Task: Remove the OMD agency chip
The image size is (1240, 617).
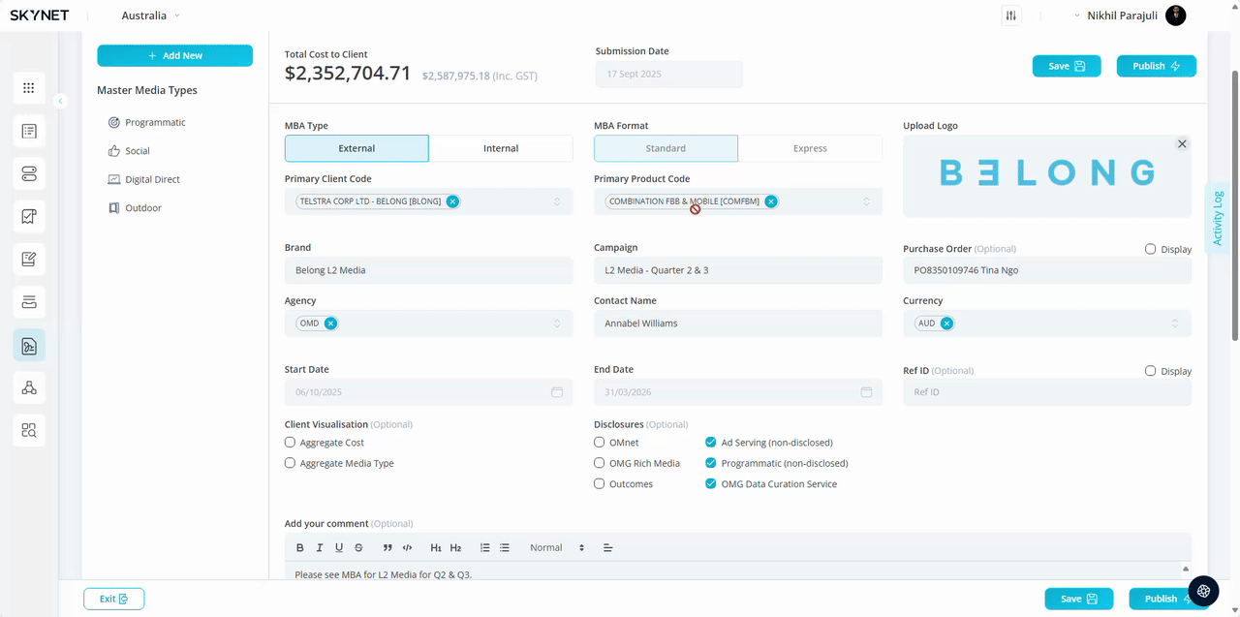Action: [331, 324]
